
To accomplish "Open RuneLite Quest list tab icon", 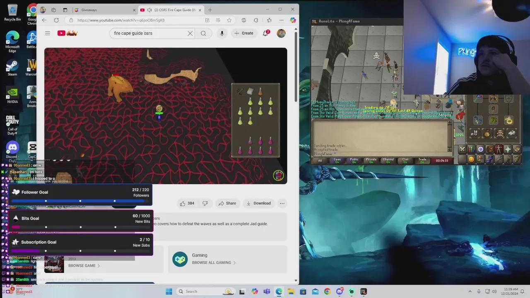I will tap(481, 149).
